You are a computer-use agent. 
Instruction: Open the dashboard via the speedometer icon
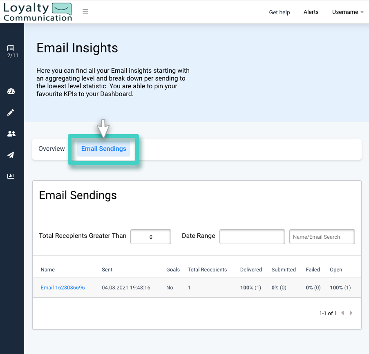point(11,91)
